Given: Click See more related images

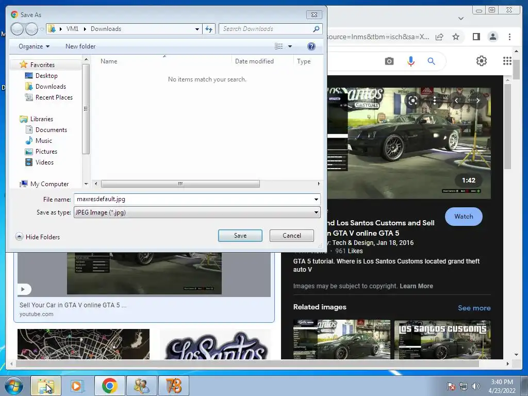Looking at the screenshot, I should pyautogui.click(x=474, y=308).
